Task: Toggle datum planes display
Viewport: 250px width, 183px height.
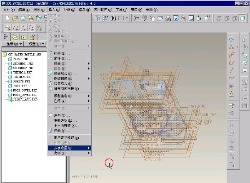Action: tap(16, 28)
